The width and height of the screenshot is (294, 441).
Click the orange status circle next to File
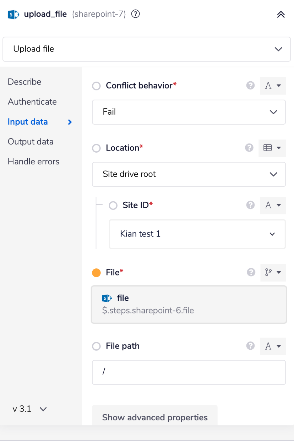click(x=96, y=272)
